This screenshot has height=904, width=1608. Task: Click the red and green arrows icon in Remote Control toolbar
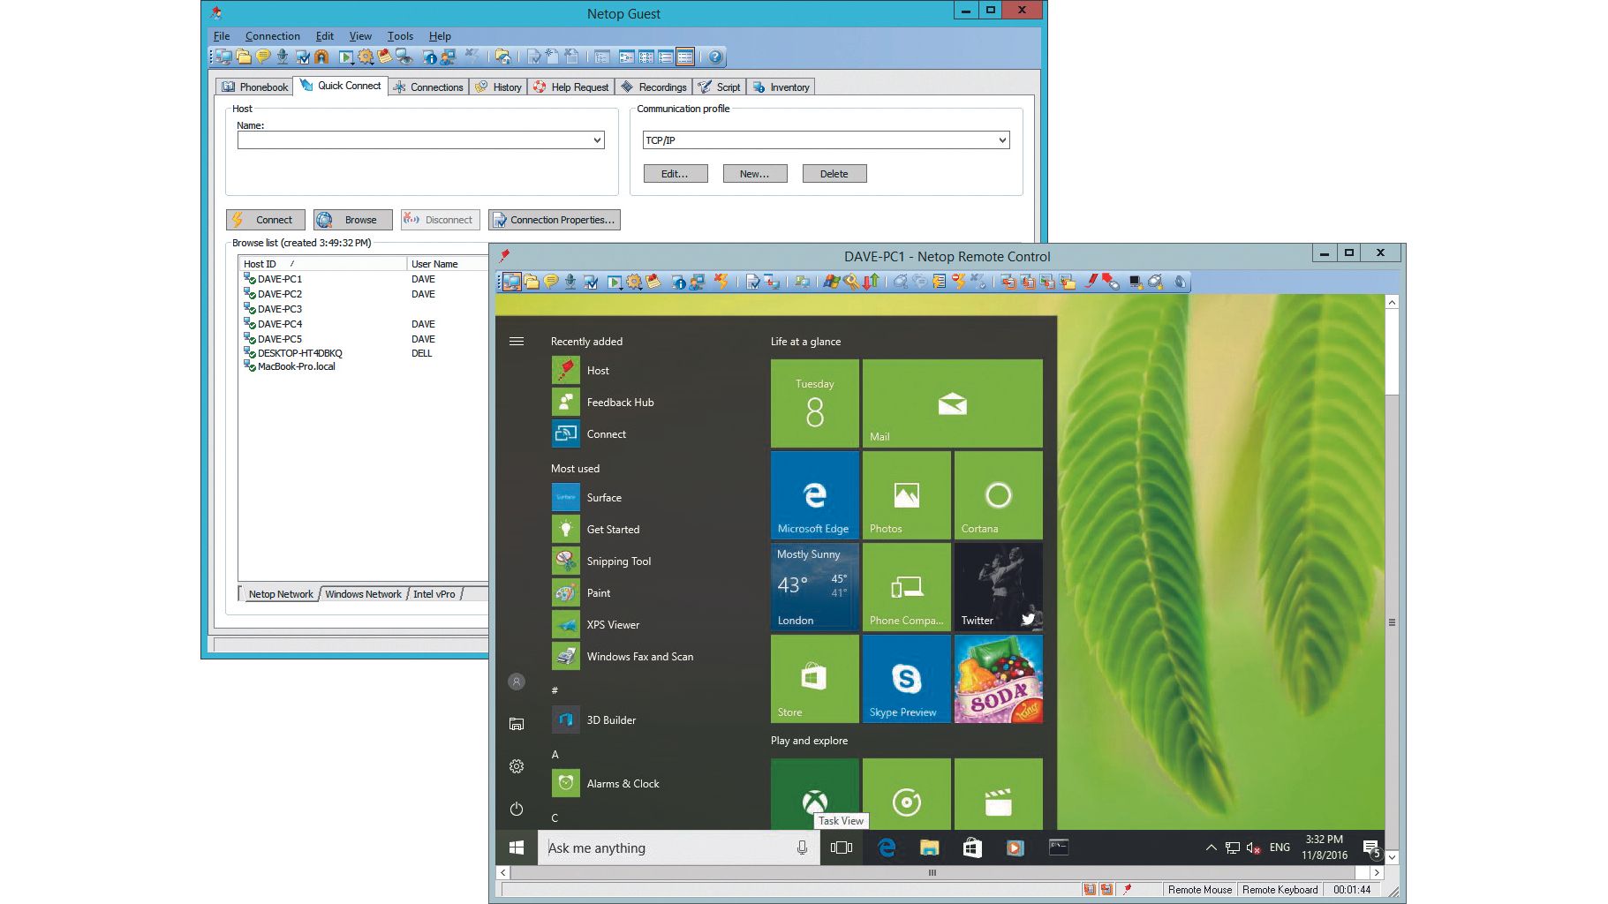(x=871, y=282)
